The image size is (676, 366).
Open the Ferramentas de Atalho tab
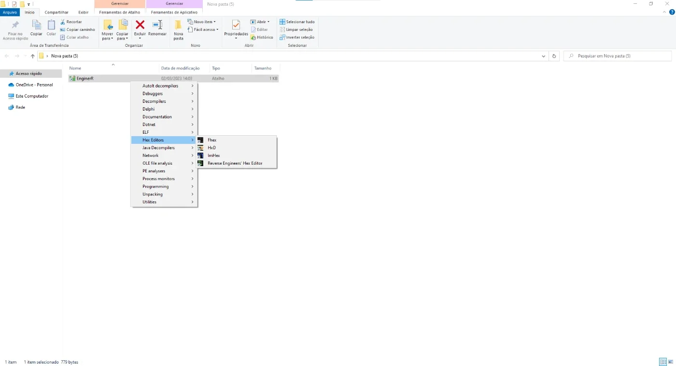point(120,12)
